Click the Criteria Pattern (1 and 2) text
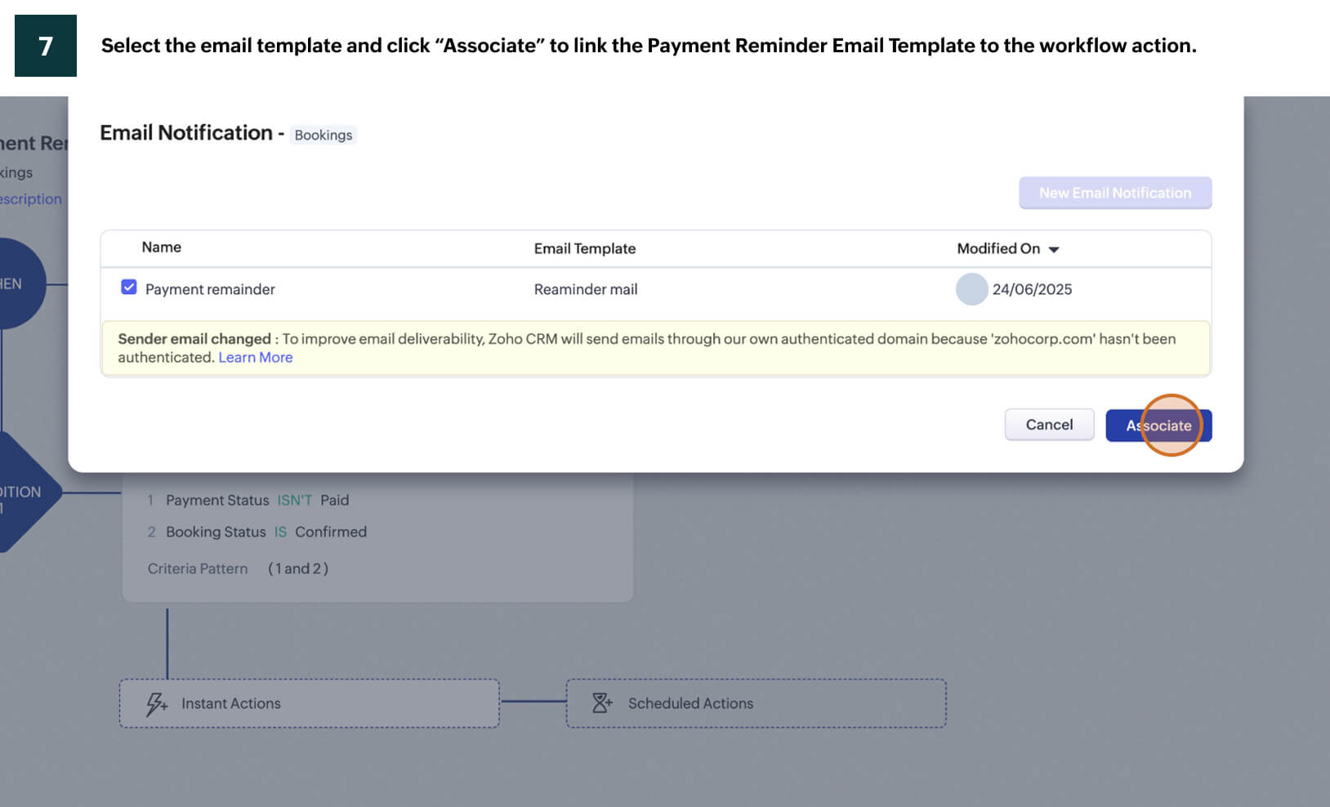This screenshot has width=1330, height=807. (238, 568)
